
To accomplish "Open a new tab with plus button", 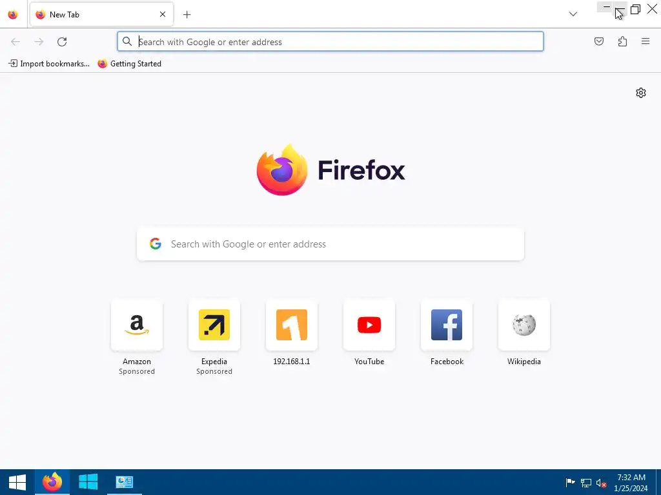I will click(x=187, y=15).
